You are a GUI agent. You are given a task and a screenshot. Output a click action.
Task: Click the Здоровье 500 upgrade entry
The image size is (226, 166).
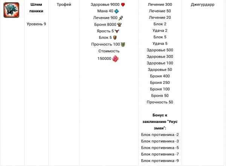pyautogui.click(x=160, y=50)
